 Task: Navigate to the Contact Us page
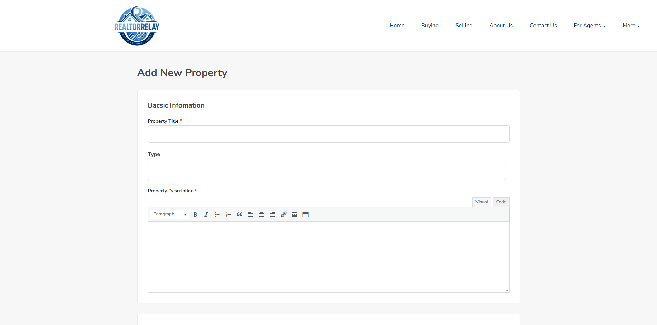click(x=543, y=26)
